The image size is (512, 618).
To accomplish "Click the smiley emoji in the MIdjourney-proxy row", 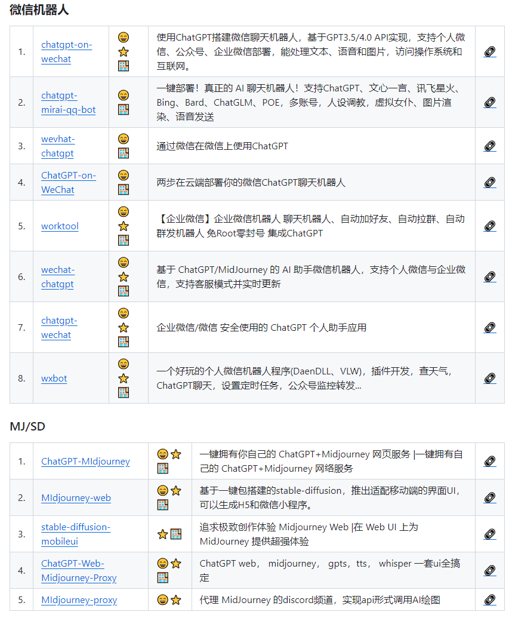I will pos(163,600).
